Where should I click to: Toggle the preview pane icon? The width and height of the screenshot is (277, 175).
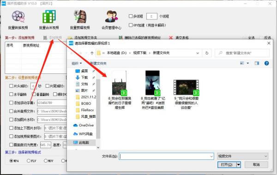coord(257,63)
